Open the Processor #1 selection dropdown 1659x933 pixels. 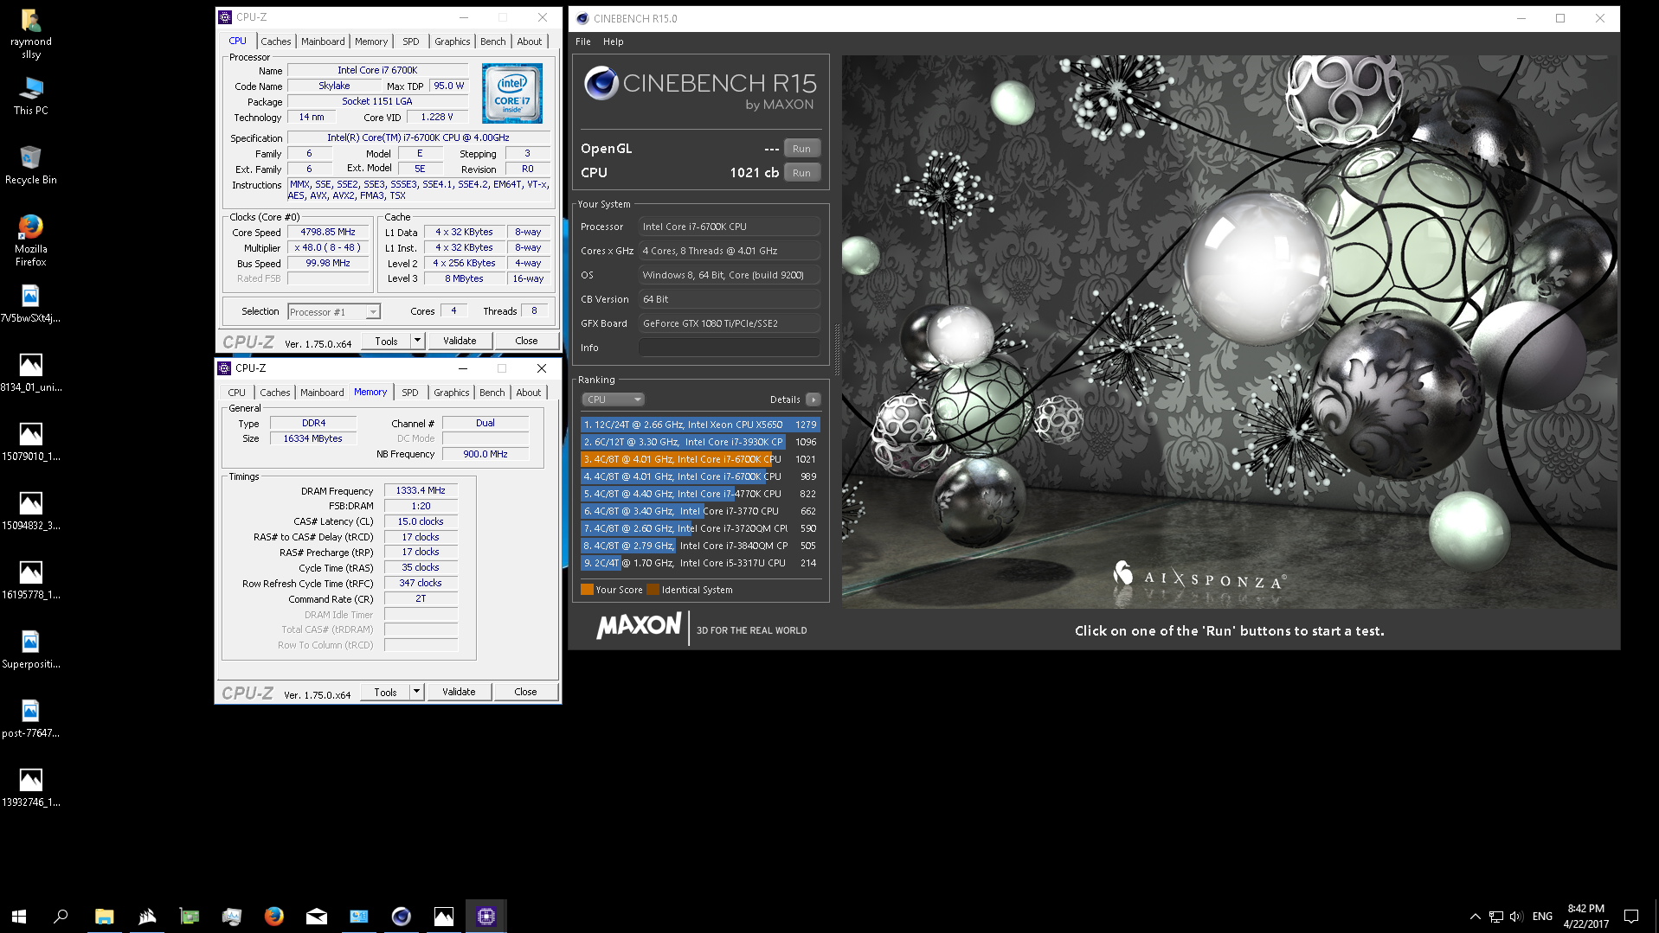pyautogui.click(x=334, y=311)
